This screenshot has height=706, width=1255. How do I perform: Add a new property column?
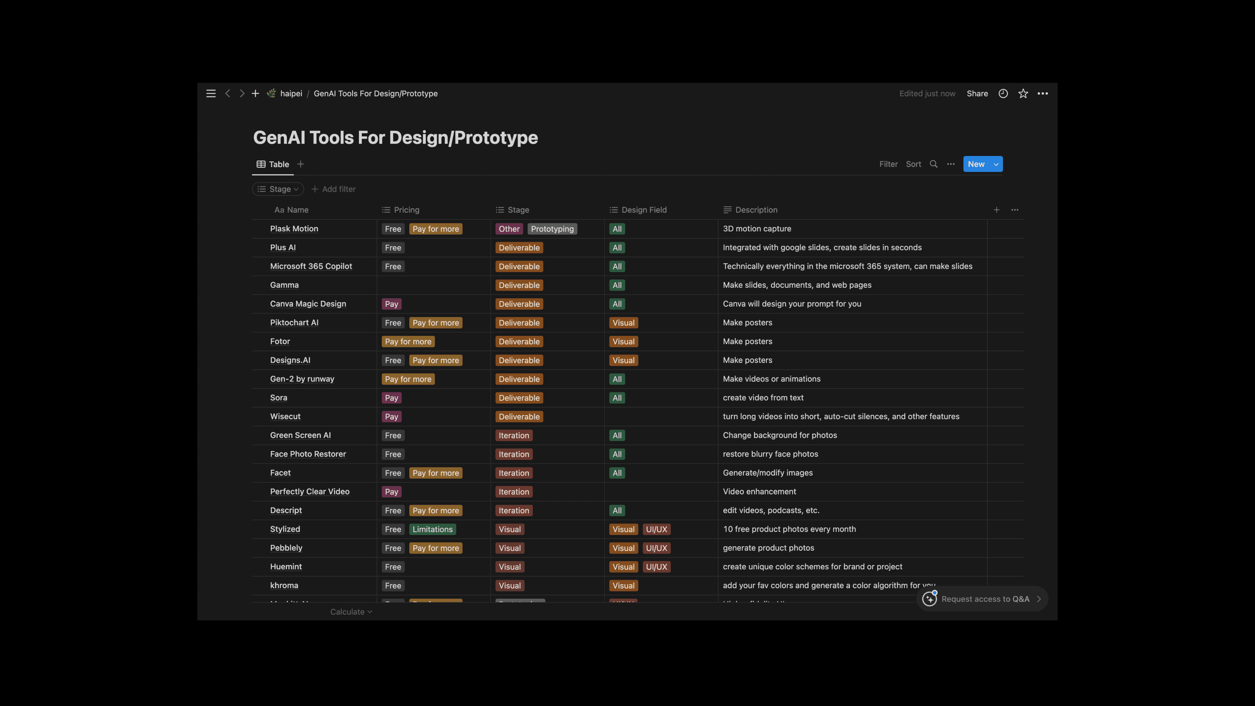click(997, 210)
